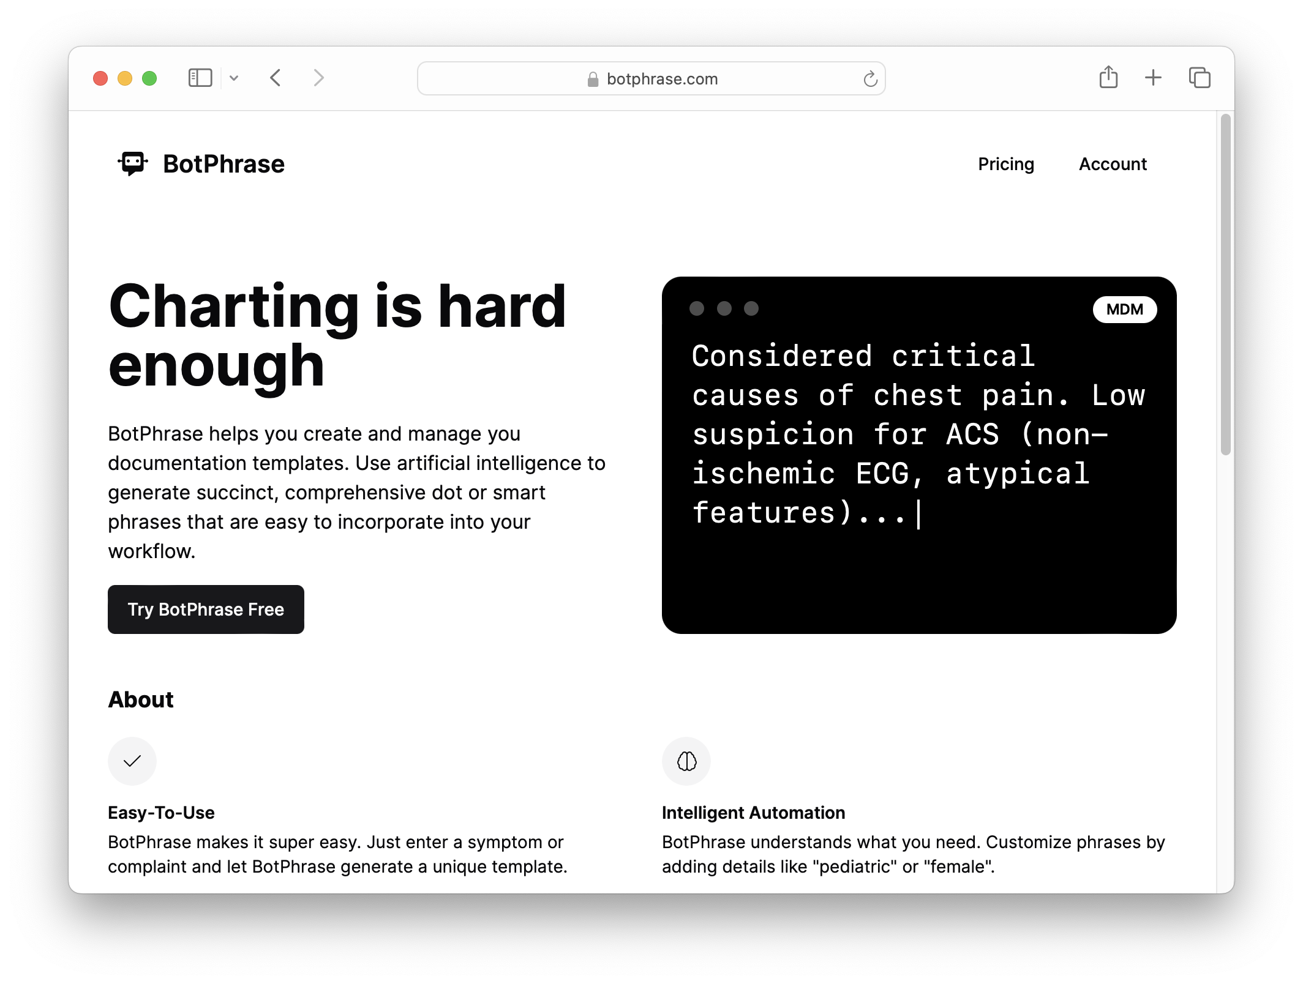Image resolution: width=1303 pixels, height=984 pixels.
Task: Click the botphrase.com address field
Action: [661, 79]
